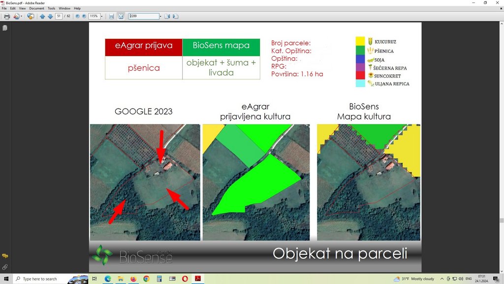Click the yellow KUKURUZ legend swatch
Screen dimensions: 504x284
pyautogui.click(x=360, y=41)
